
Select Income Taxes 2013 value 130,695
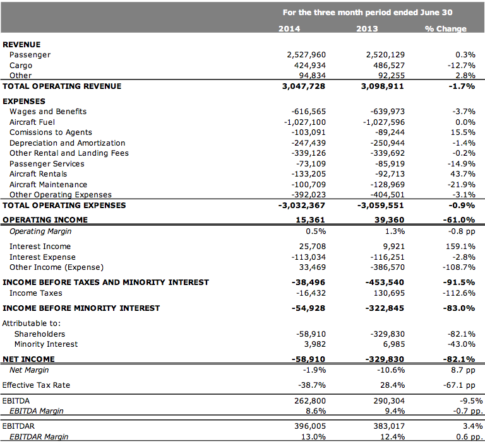point(389,293)
